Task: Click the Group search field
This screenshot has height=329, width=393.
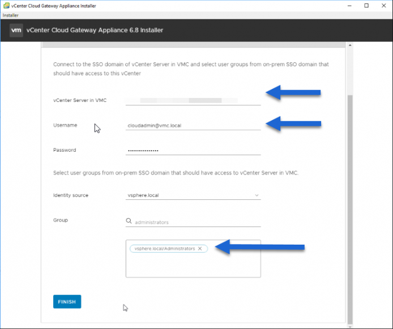Action: 193,222
